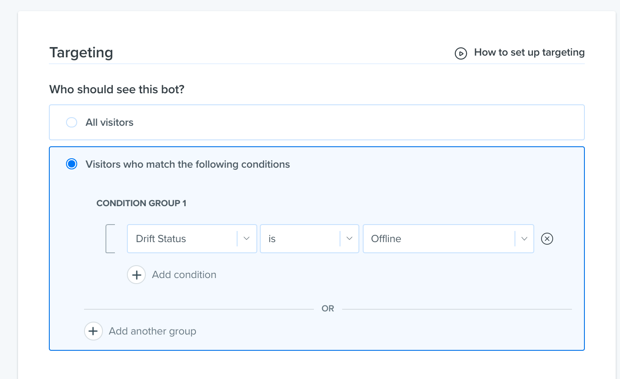Click the Who should see this bot? text
The image size is (620, 379).
pos(117,89)
